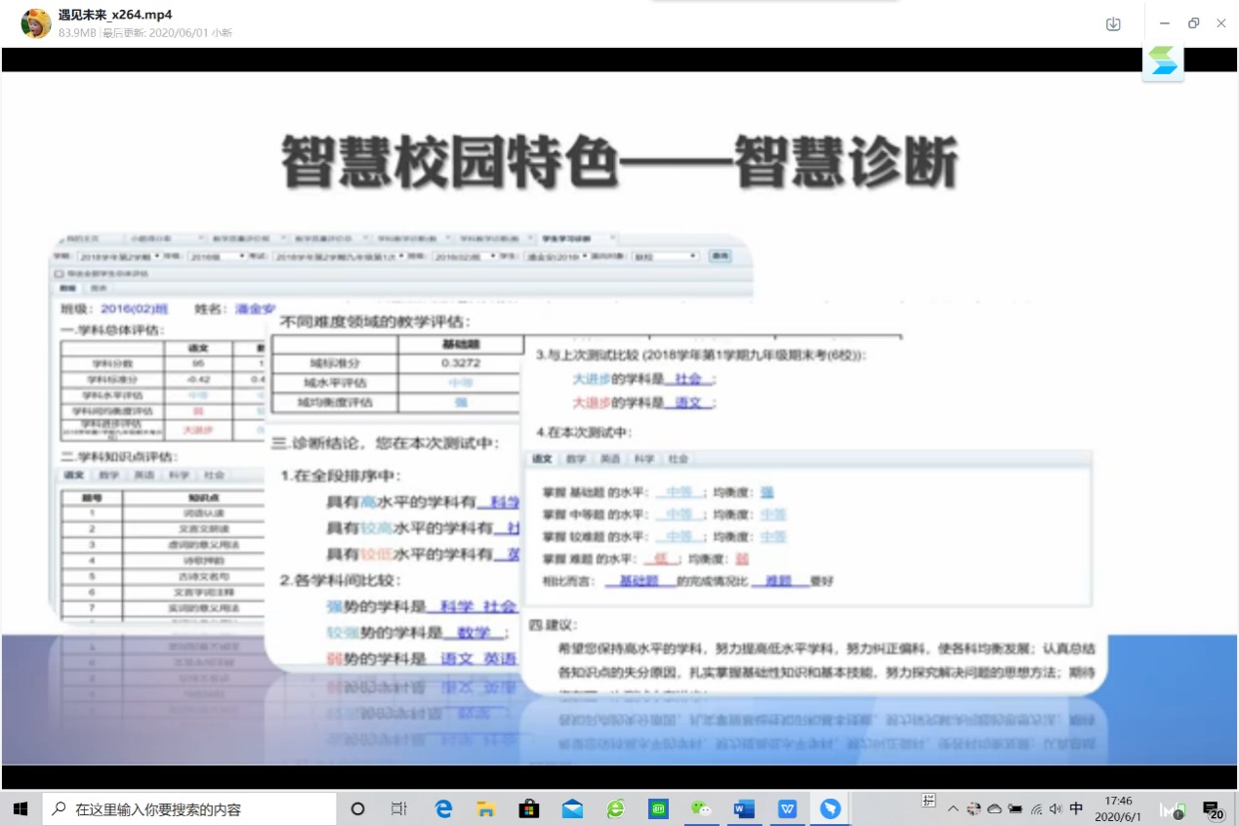Open the Windows Start menu
Image resolution: width=1239 pixels, height=826 pixels.
pos(20,808)
